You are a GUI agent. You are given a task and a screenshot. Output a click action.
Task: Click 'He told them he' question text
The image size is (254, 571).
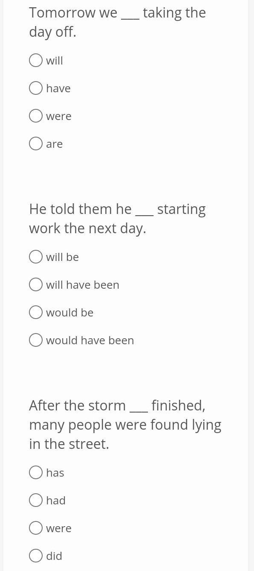point(117,219)
